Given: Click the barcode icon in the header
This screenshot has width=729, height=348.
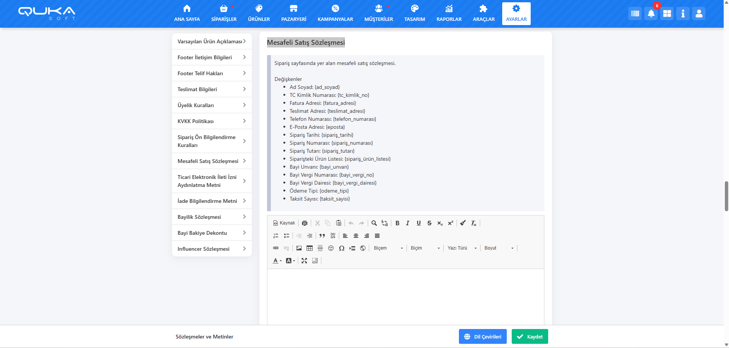Looking at the screenshot, I should click(635, 14).
